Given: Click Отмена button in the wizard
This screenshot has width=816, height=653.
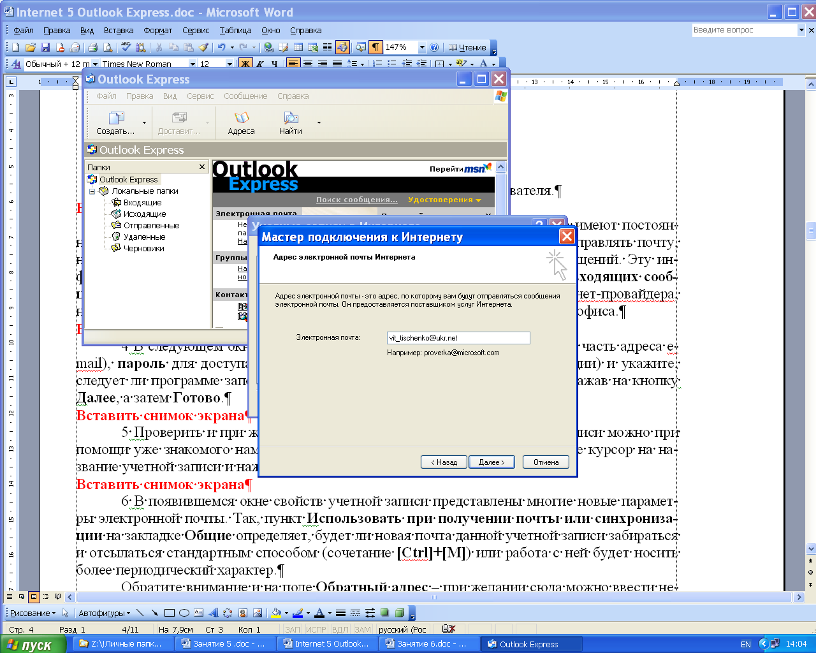Looking at the screenshot, I should click(546, 462).
